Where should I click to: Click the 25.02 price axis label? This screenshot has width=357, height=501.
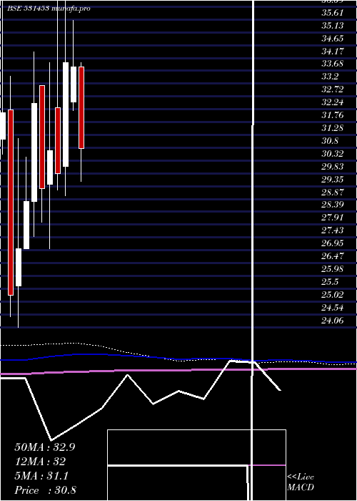pyautogui.click(x=333, y=295)
